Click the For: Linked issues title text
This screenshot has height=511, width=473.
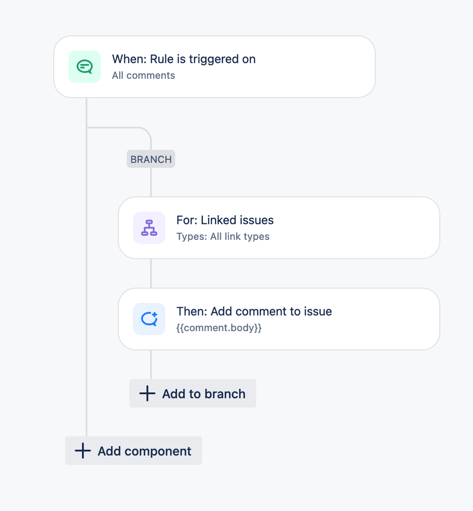pyautogui.click(x=225, y=220)
